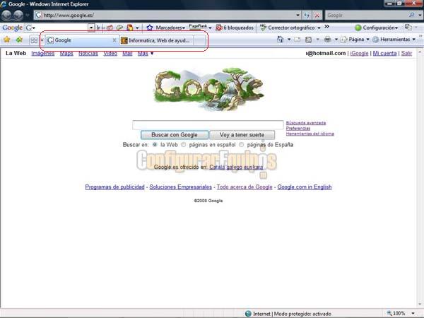Click the Print icon
The width and height of the screenshot is (424, 318).
[327, 40]
